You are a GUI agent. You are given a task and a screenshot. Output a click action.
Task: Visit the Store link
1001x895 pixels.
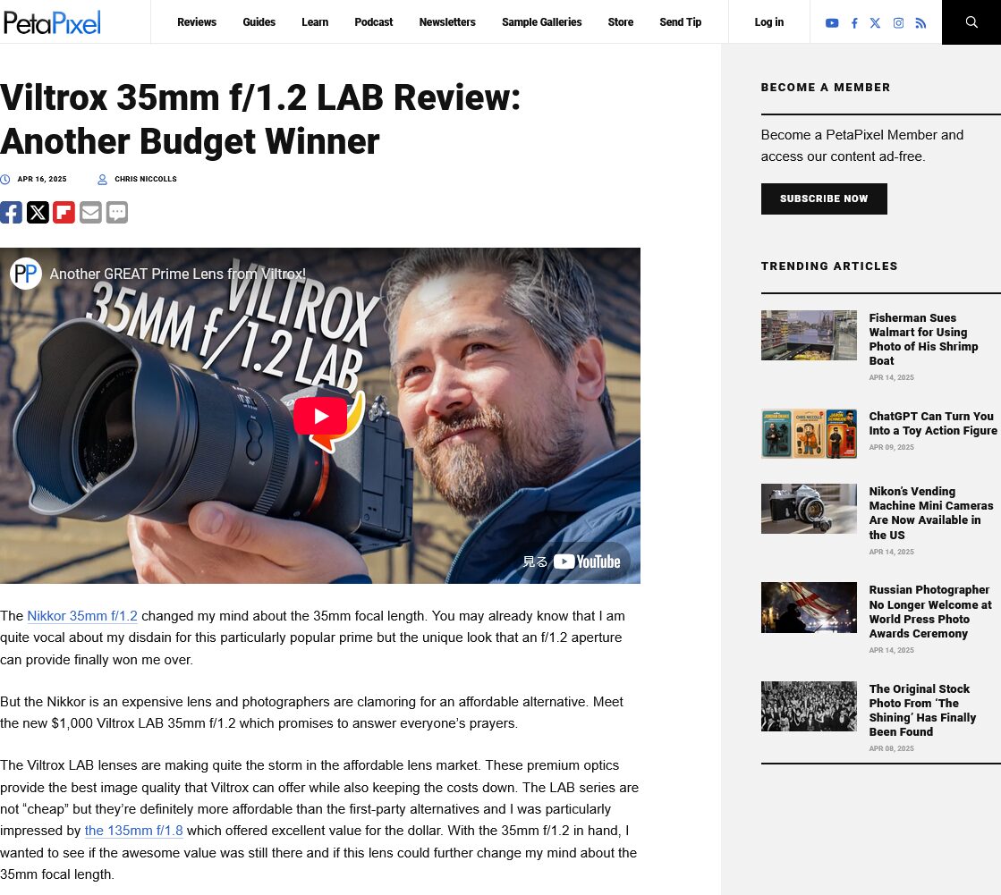tap(621, 22)
